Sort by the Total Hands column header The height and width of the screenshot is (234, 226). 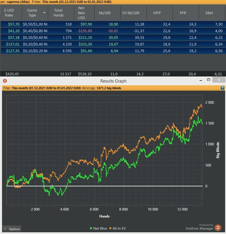click(x=59, y=13)
